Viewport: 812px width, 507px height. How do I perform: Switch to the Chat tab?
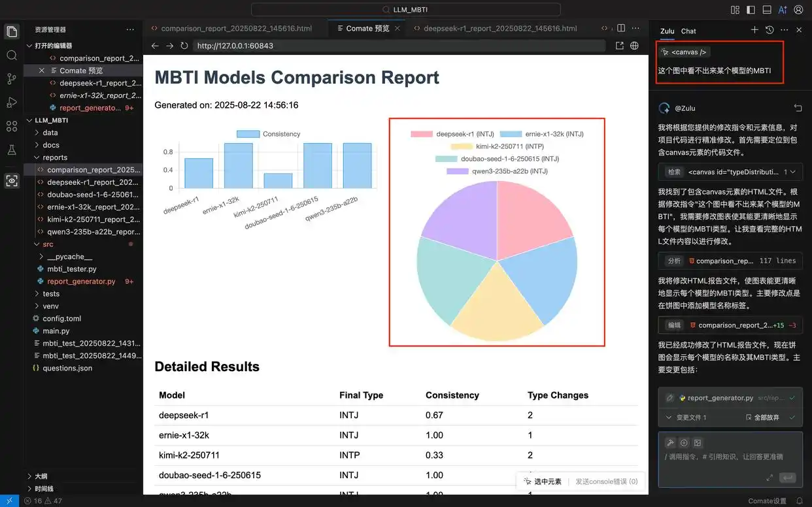688,31
